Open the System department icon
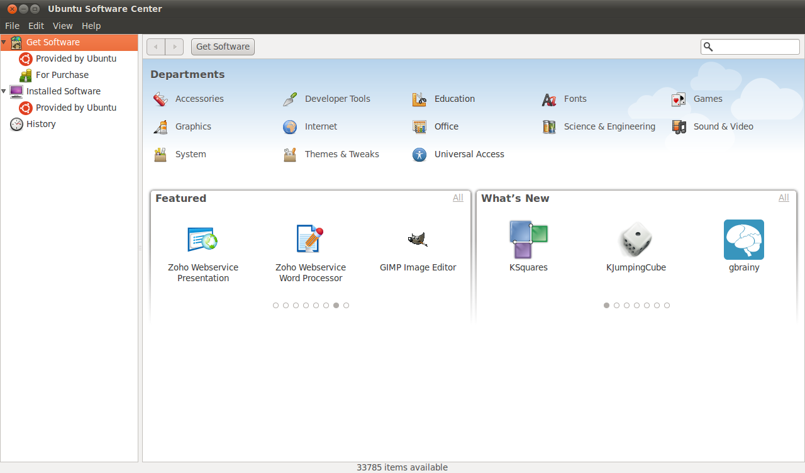805x473 pixels. tap(160, 154)
